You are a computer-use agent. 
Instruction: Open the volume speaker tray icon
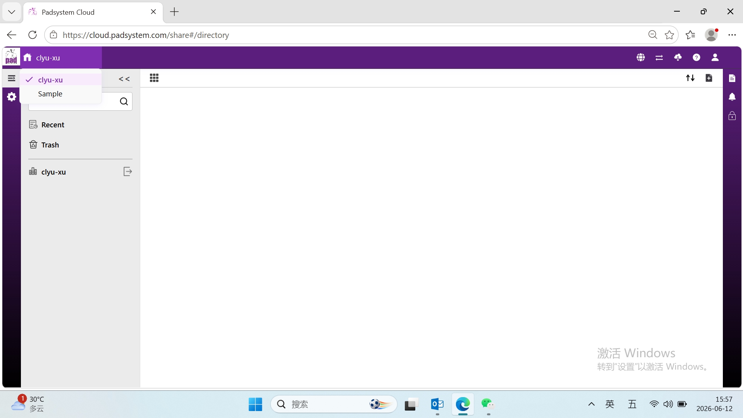(668, 404)
